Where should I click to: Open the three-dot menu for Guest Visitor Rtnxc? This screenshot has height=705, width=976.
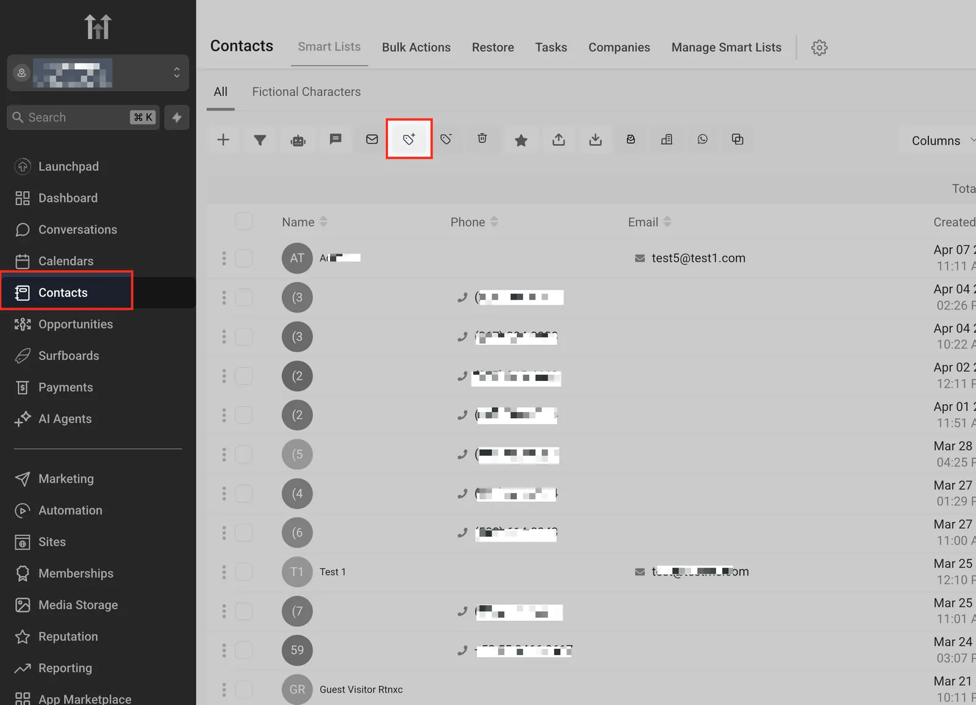click(x=224, y=689)
